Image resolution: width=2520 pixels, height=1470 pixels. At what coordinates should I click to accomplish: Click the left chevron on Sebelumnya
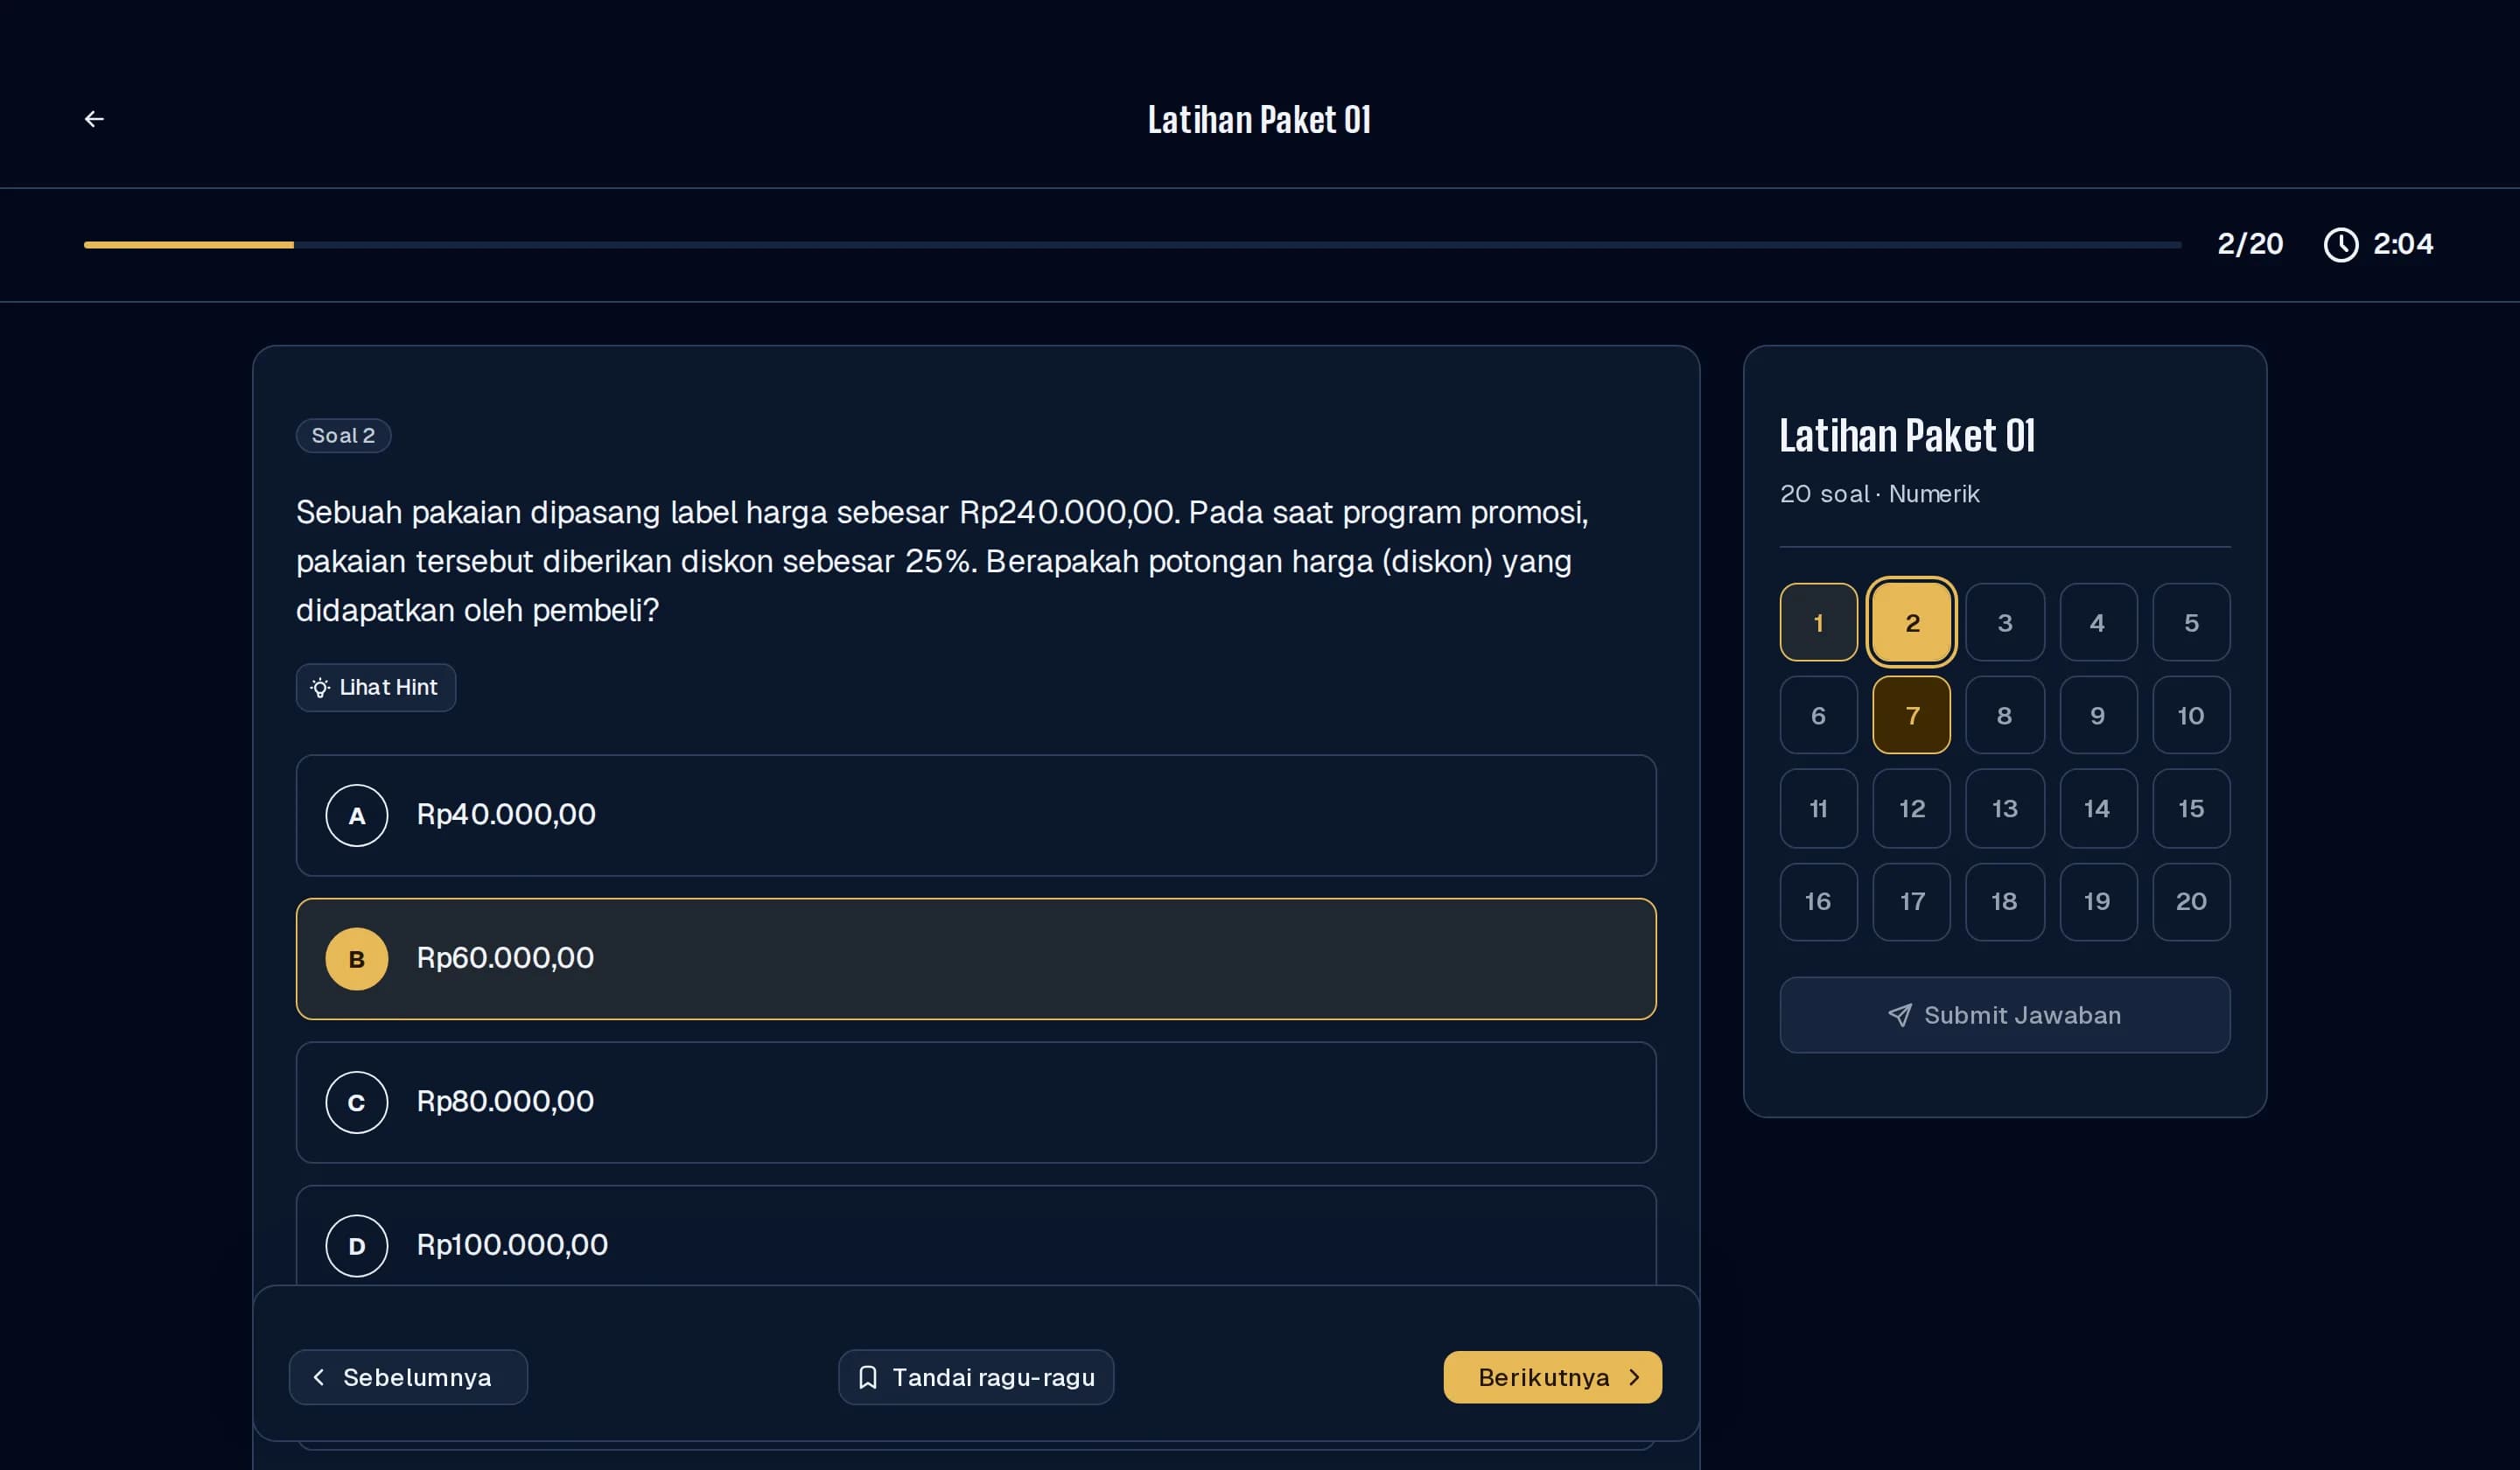pos(318,1377)
